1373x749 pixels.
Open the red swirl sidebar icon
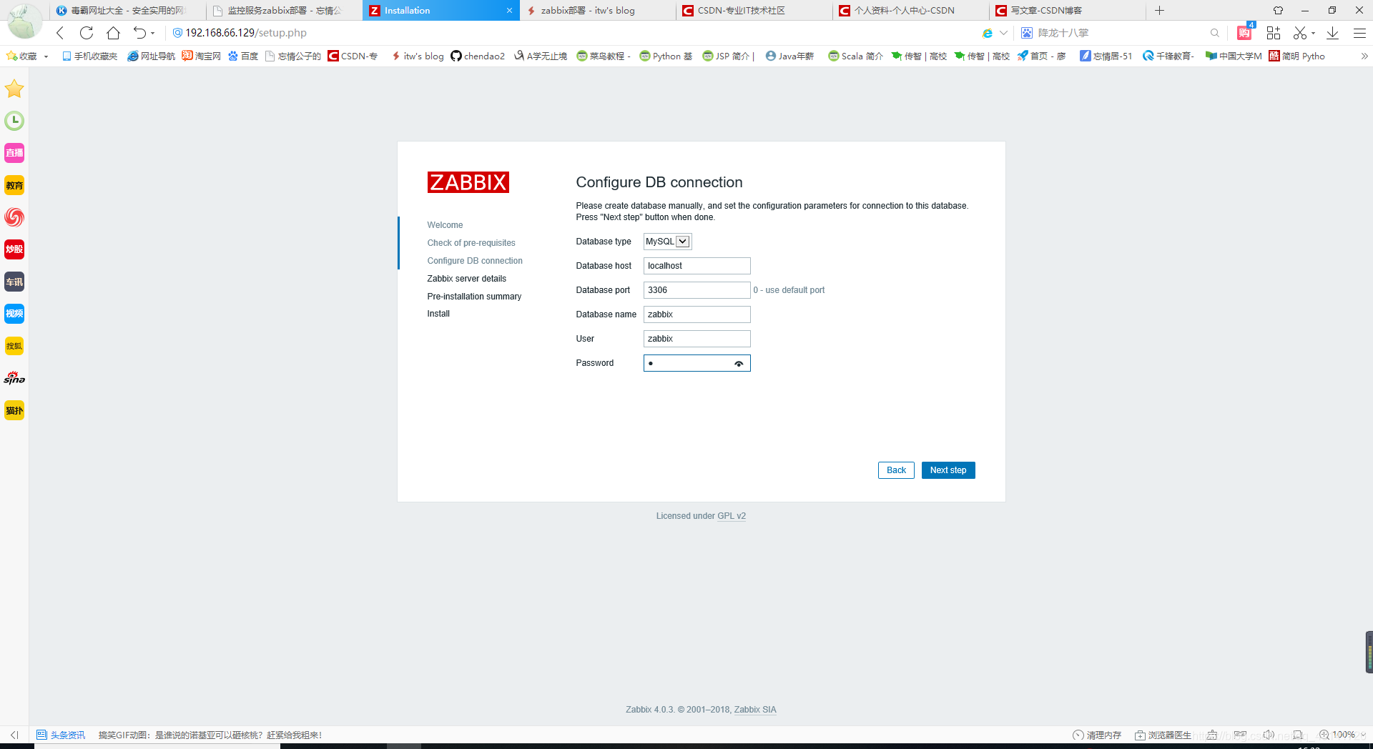coord(14,217)
